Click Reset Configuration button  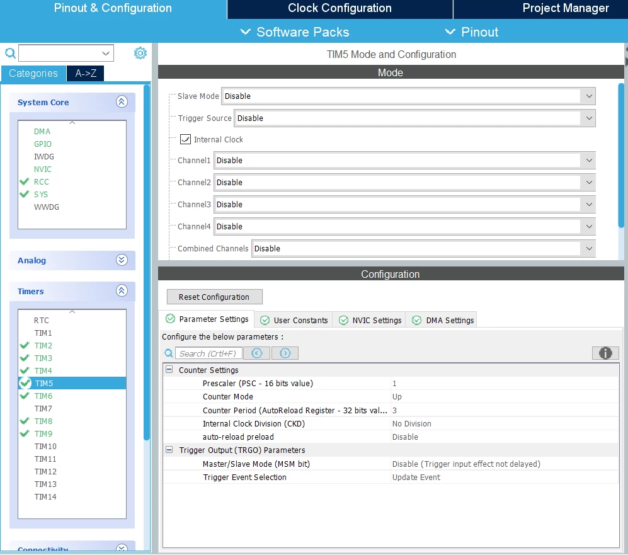coord(214,297)
